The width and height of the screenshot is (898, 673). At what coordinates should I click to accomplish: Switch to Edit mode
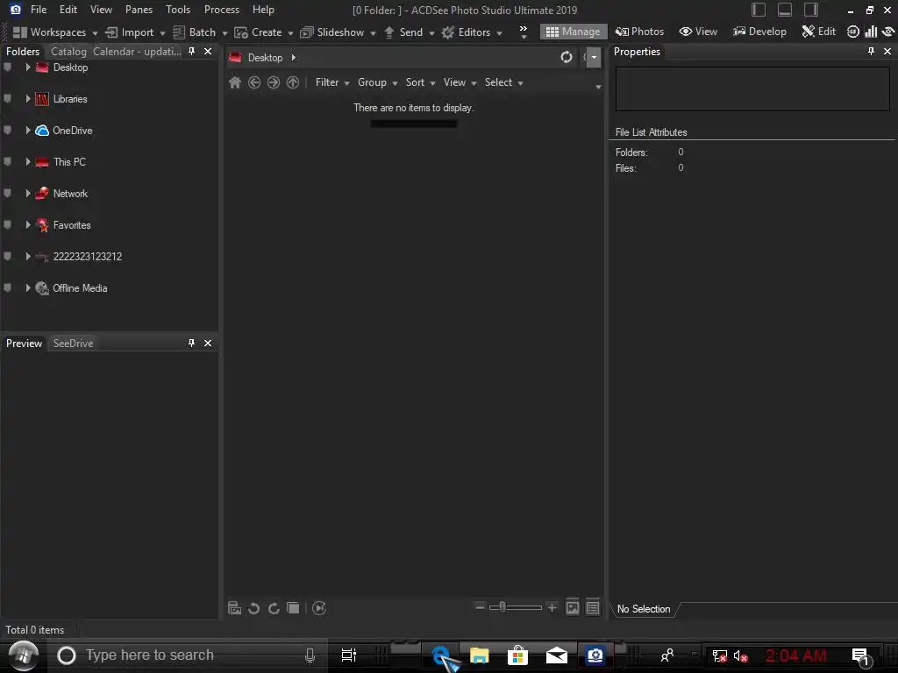click(819, 32)
